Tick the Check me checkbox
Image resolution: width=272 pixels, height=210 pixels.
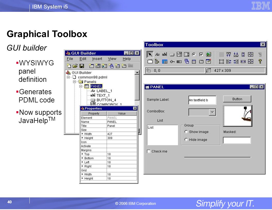pos(149,151)
